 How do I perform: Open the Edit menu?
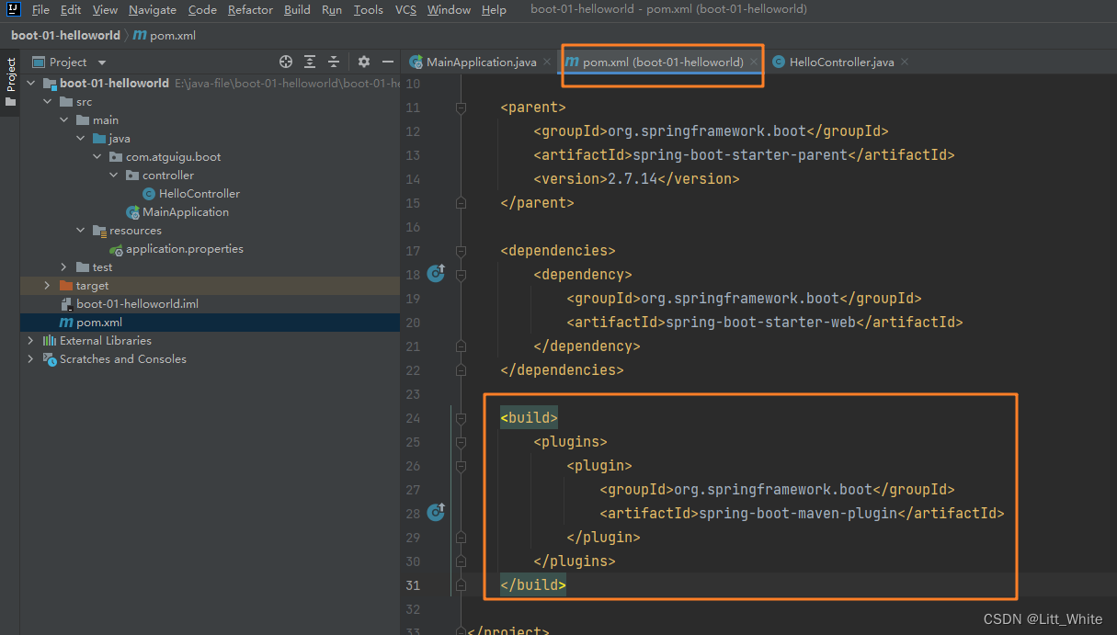(x=71, y=10)
